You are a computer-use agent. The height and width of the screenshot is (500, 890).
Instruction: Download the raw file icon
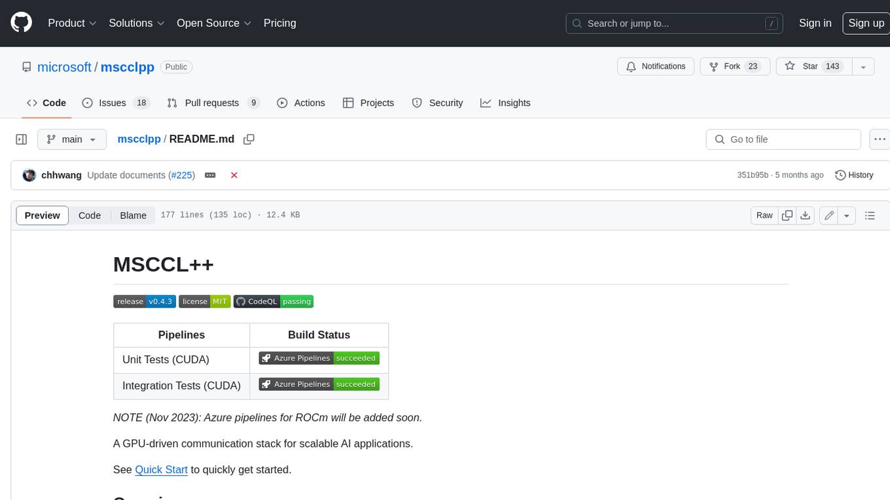806,215
